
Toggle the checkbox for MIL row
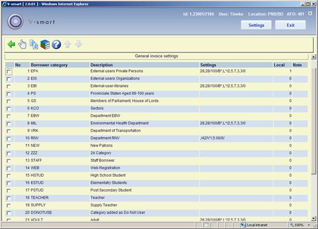point(9,124)
